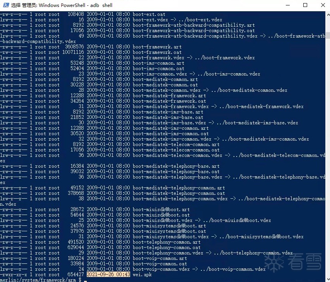Close the PowerShell adb shell window

pos(323,5)
